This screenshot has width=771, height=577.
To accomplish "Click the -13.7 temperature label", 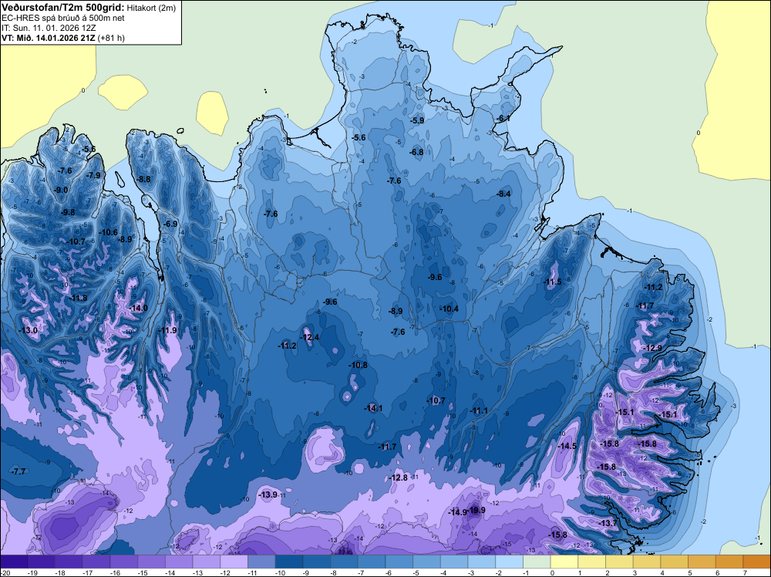I will pos(608,523).
